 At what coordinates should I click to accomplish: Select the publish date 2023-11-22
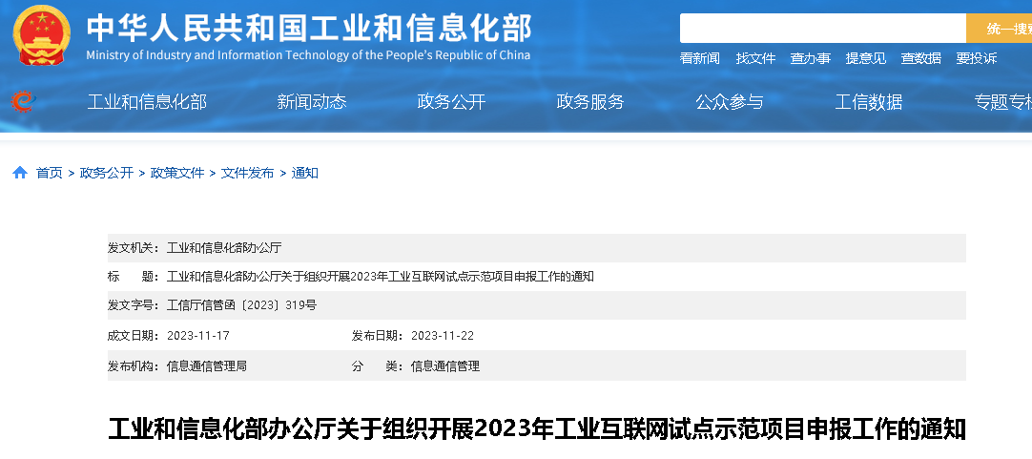[443, 336]
